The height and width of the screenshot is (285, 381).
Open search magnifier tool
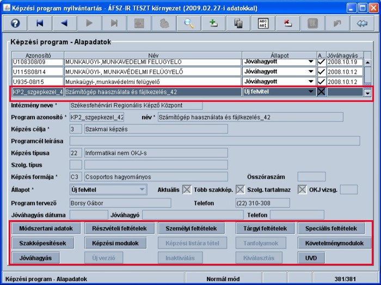click(x=189, y=23)
